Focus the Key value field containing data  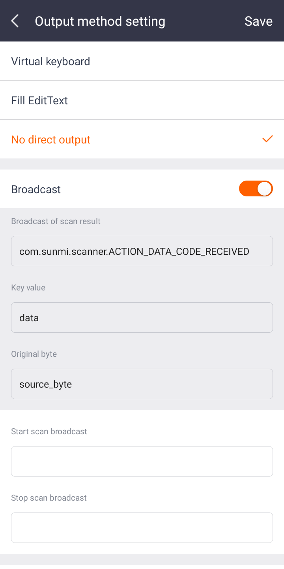click(x=142, y=318)
